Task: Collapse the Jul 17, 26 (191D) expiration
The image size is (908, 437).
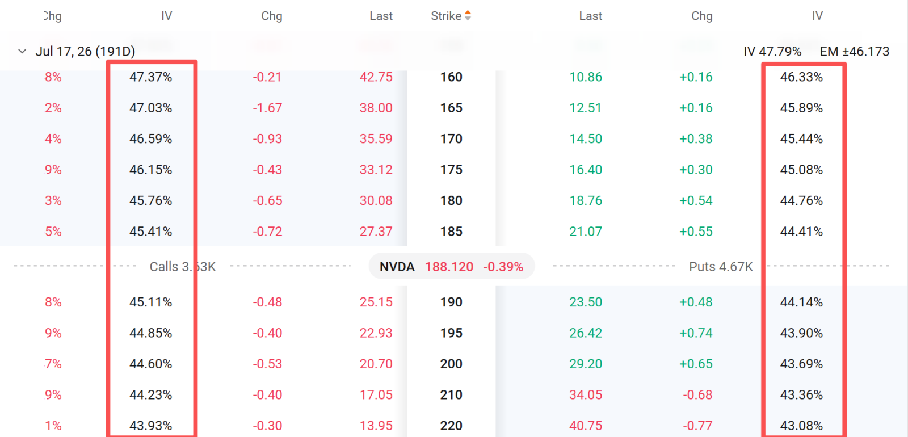Action: (x=22, y=51)
